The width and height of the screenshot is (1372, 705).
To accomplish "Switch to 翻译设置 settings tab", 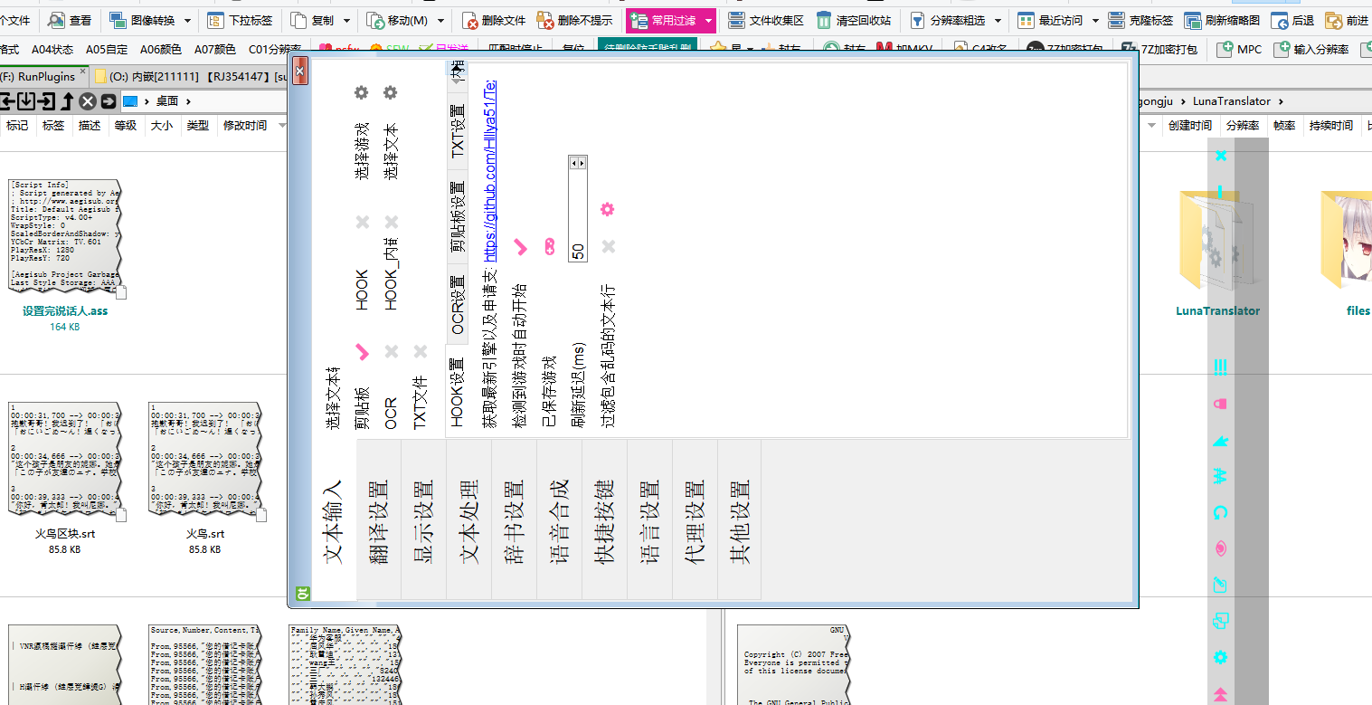I will point(379,519).
